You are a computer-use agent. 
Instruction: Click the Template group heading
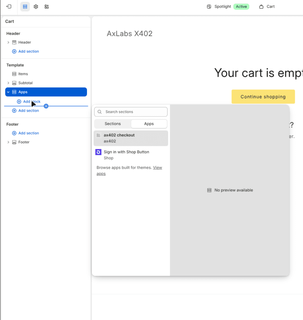(x=15, y=65)
